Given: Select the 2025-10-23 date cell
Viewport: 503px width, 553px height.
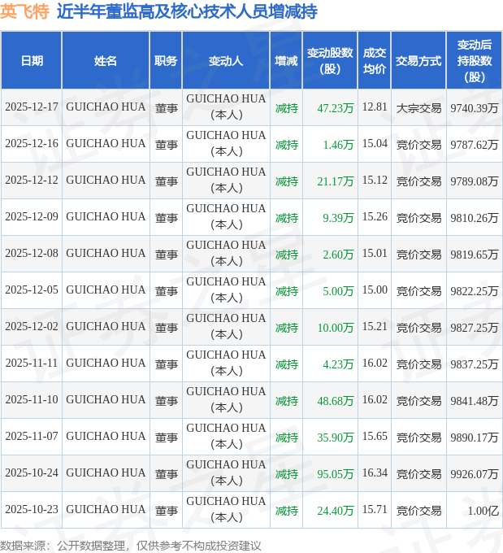Looking at the screenshot, I should click(32, 510).
